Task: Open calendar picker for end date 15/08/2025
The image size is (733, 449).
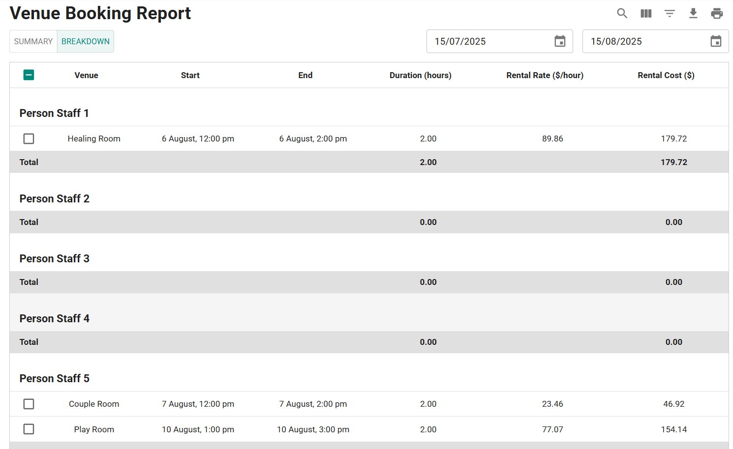Action: click(716, 41)
